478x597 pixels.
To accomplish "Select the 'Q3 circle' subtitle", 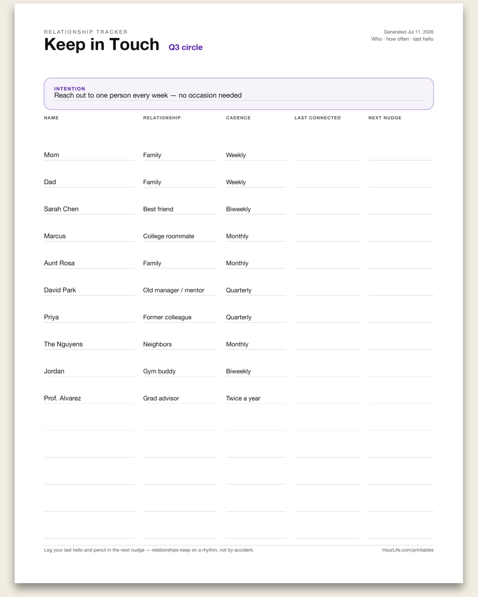I will coord(186,47).
